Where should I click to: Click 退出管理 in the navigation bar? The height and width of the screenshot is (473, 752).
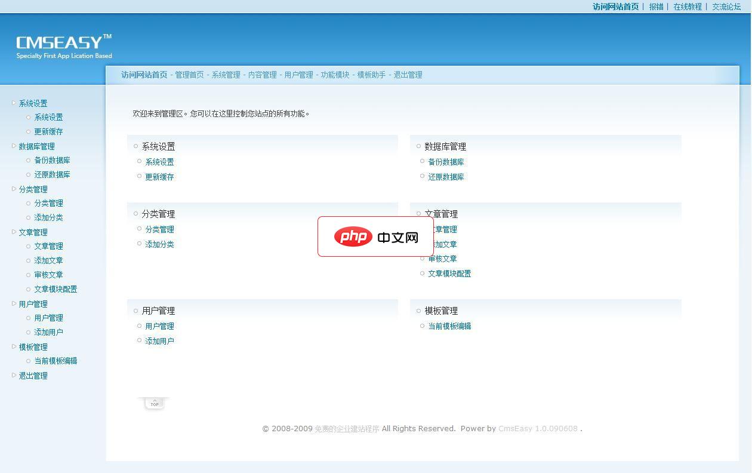click(408, 75)
